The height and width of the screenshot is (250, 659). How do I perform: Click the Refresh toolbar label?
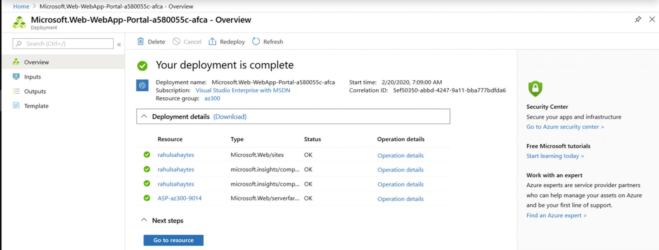pos(273,42)
